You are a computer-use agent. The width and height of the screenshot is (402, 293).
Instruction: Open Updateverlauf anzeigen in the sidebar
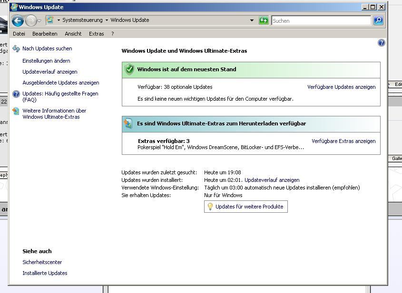click(x=50, y=72)
